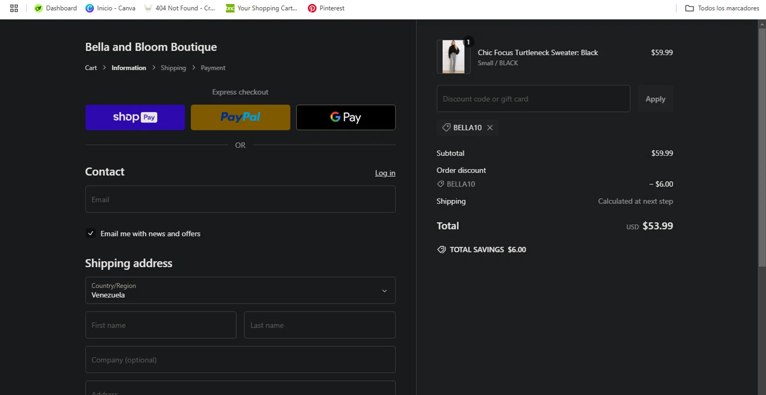Go back to Cart breadcrumb

[91, 68]
